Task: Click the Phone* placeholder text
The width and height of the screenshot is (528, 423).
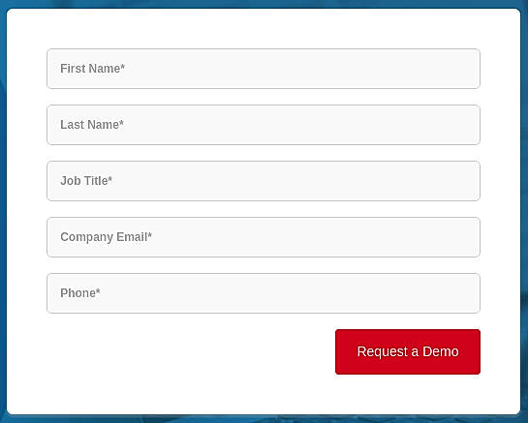Action: coord(80,292)
